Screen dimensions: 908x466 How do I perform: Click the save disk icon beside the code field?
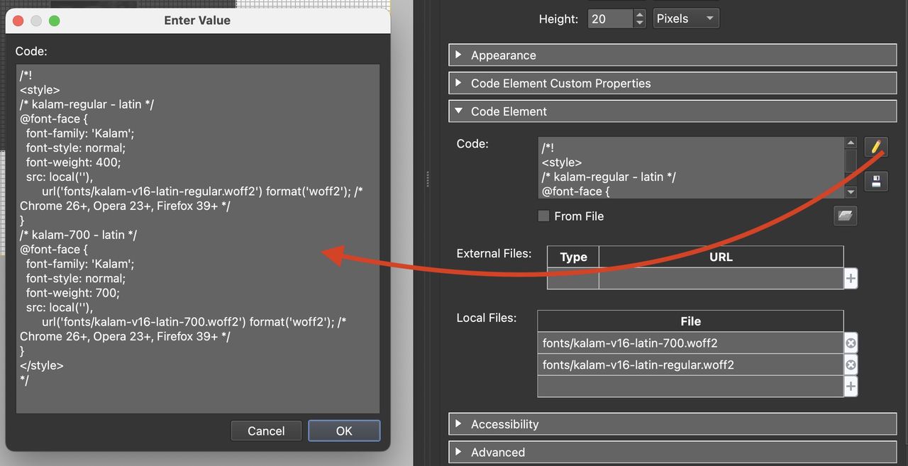[x=876, y=181]
